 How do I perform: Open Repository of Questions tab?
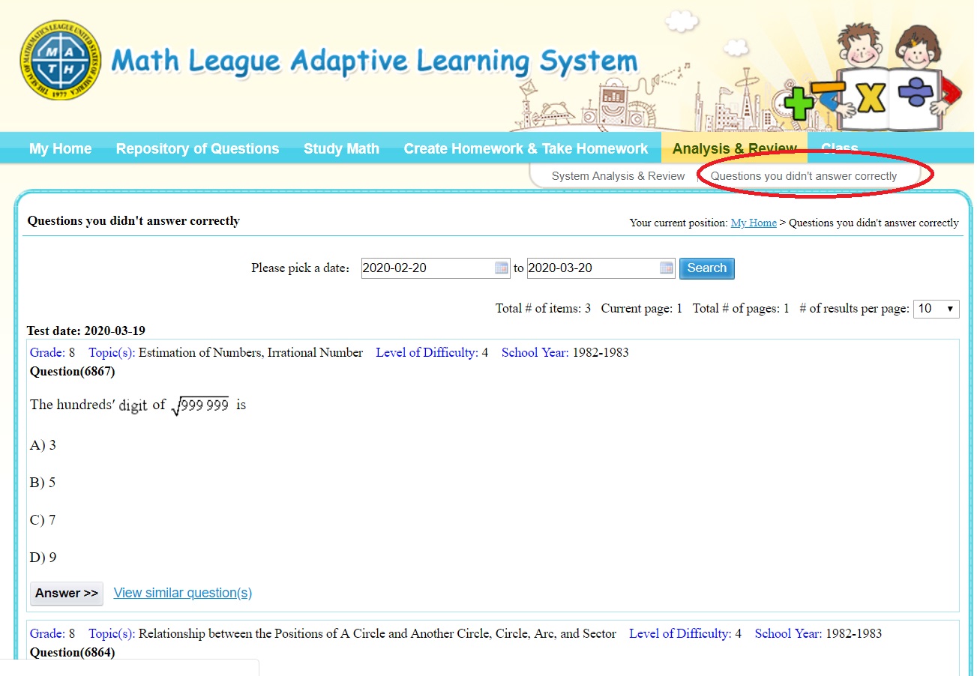(197, 148)
